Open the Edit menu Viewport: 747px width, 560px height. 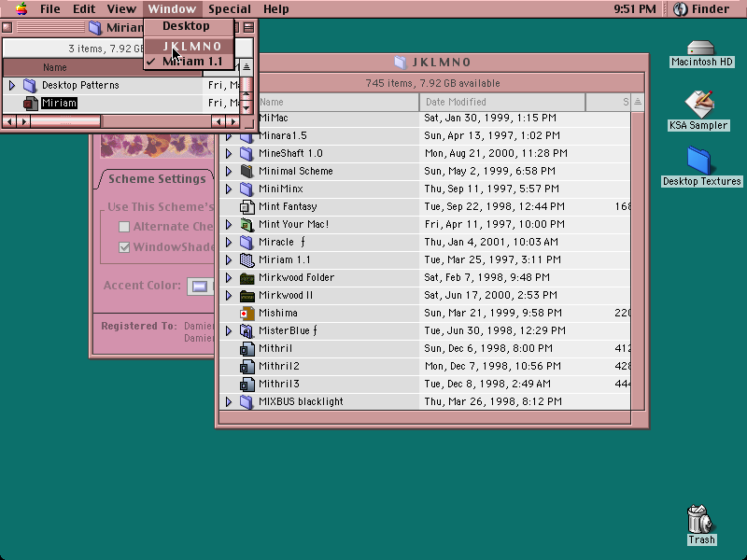coord(84,9)
